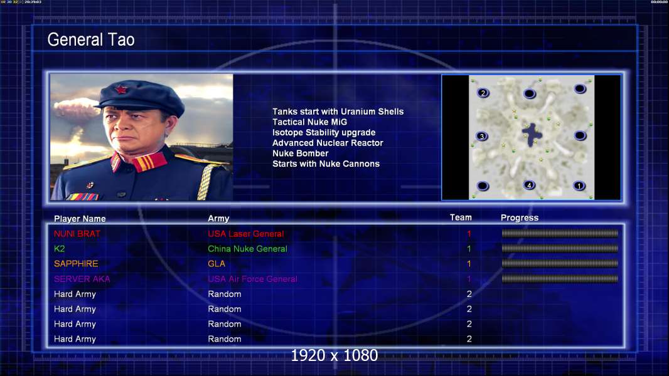The width and height of the screenshot is (669, 376).
Task: Click start position 4 on the minimap
Action: 530,185
